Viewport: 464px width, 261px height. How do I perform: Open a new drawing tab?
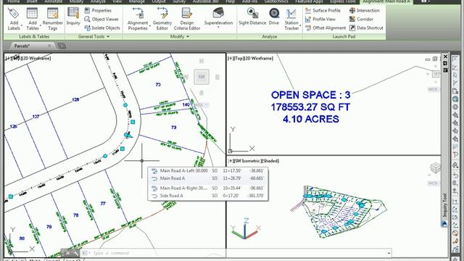tap(62, 46)
